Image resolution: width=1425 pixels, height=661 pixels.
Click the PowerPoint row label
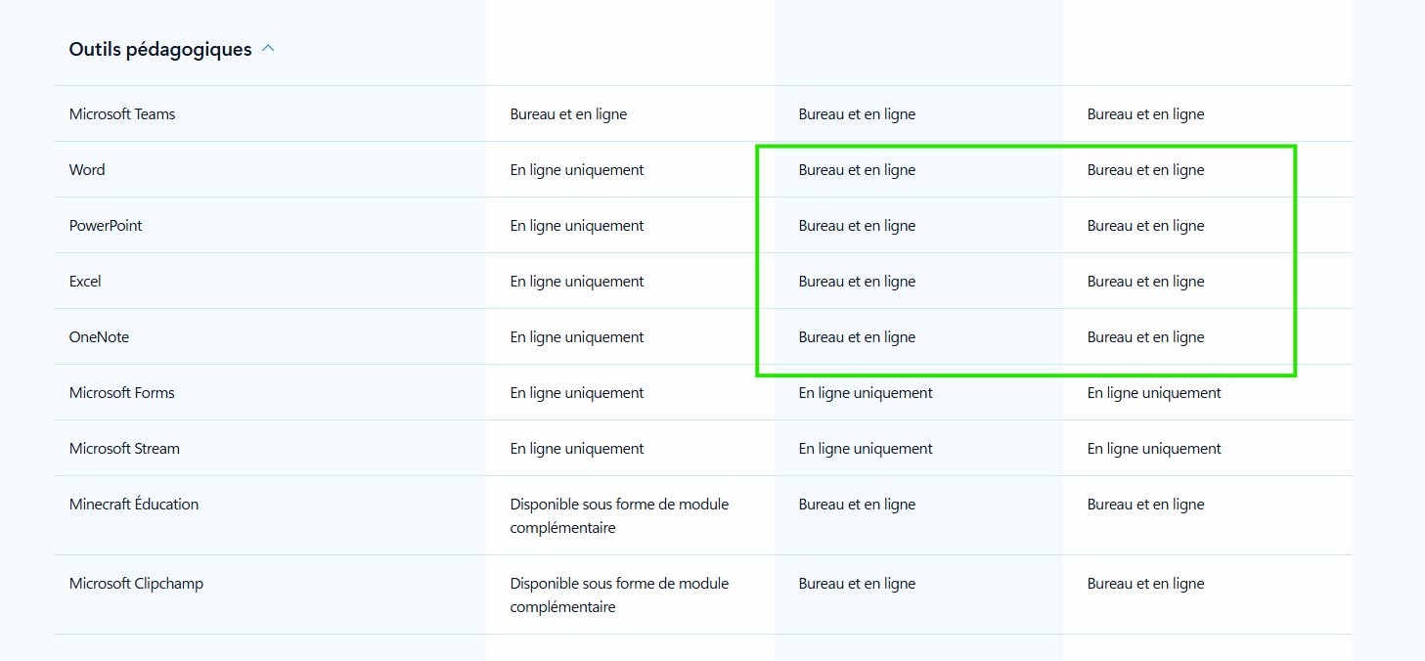coord(106,226)
